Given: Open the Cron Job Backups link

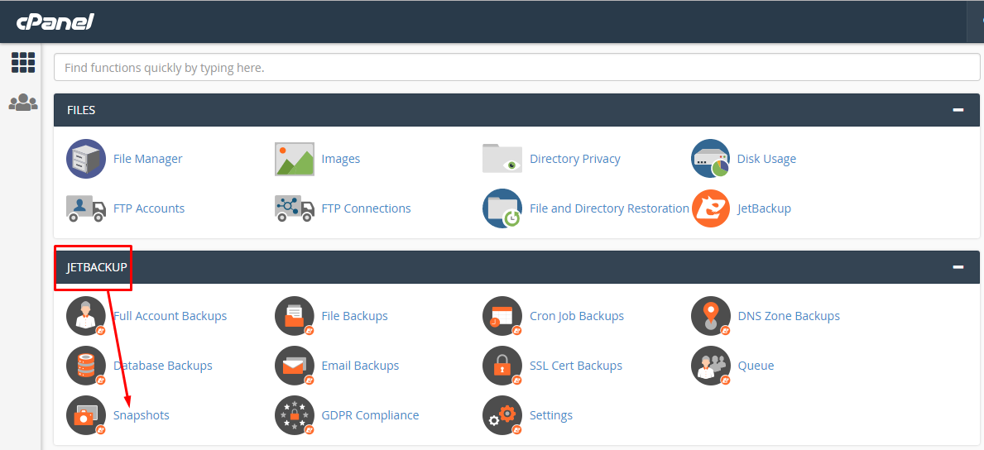Looking at the screenshot, I should (577, 316).
